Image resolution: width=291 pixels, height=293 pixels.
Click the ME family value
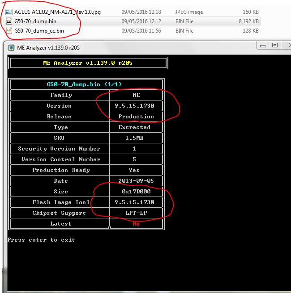click(136, 95)
